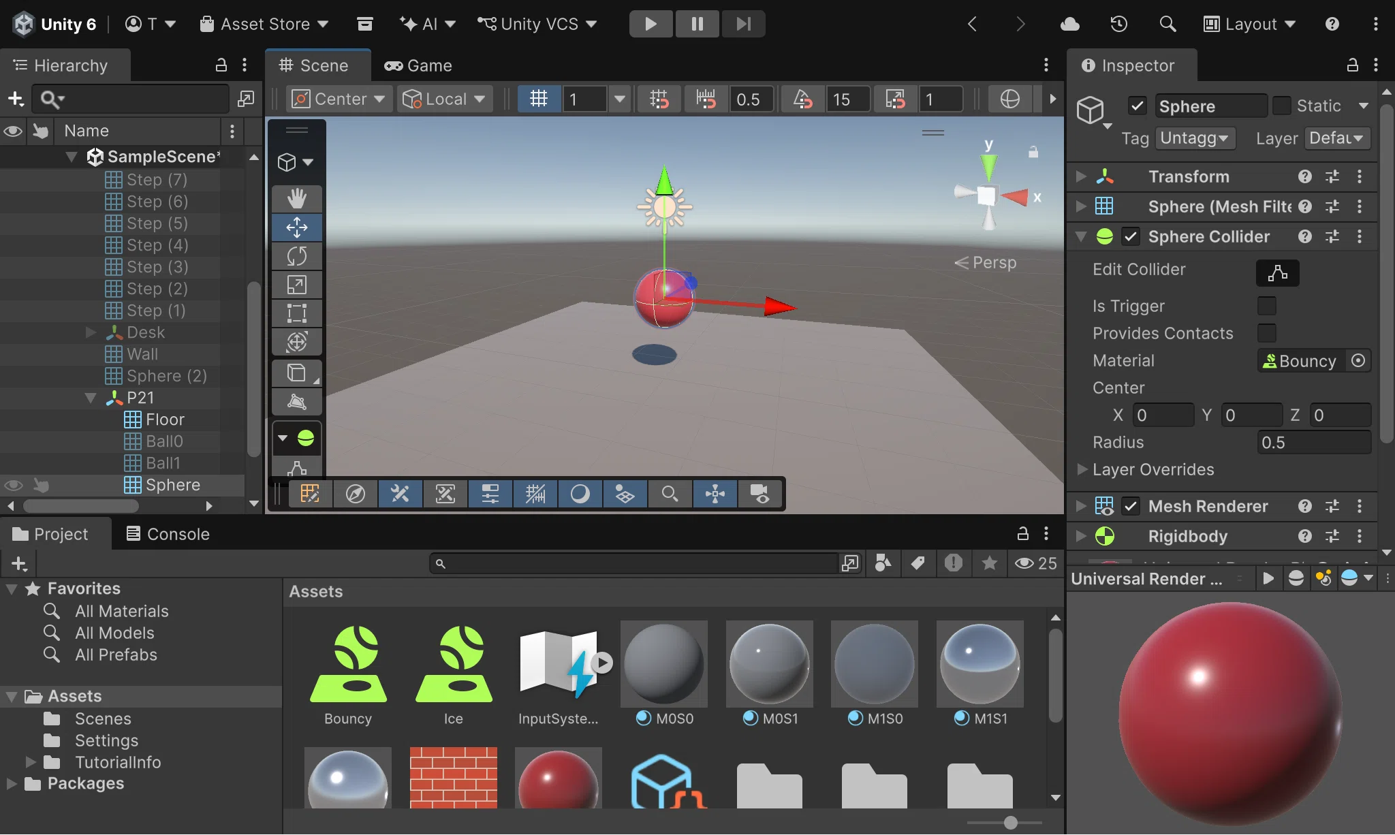Toggle scene gizmos visibility button
1395x835 pixels.
(715, 494)
